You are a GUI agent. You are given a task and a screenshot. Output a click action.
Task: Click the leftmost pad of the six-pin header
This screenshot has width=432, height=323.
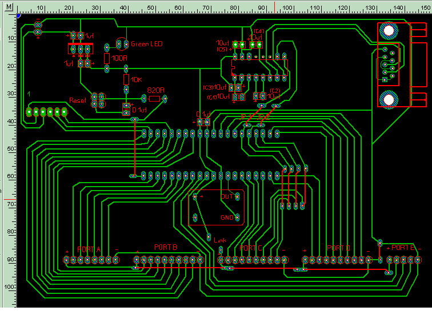(x=29, y=112)
